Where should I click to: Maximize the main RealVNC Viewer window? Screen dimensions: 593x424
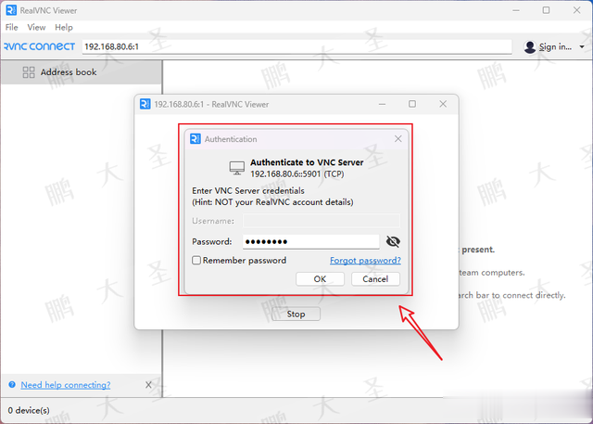pyautogui.click(x=546, y=10)
